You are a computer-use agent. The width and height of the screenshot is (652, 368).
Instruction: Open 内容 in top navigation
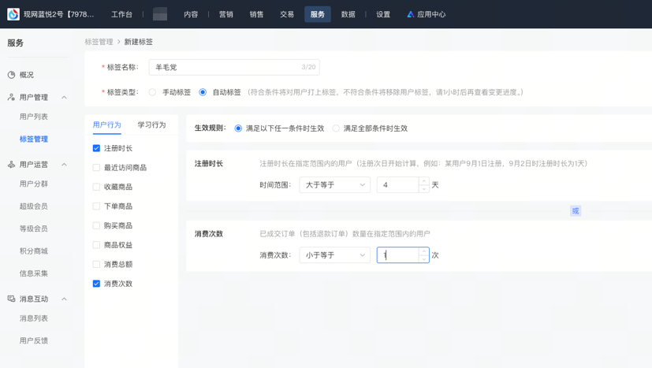(191, 14)
